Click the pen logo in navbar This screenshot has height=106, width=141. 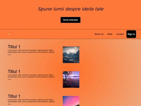click(9, 33)
